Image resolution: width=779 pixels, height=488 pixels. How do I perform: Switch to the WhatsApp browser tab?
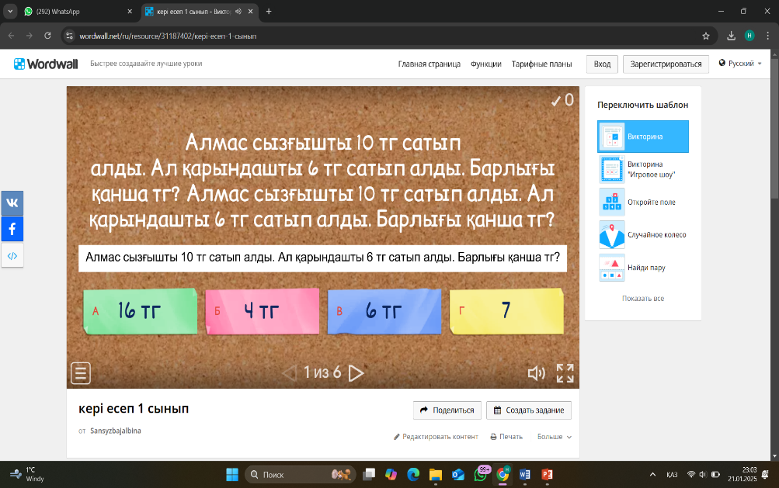pos(78,12)
